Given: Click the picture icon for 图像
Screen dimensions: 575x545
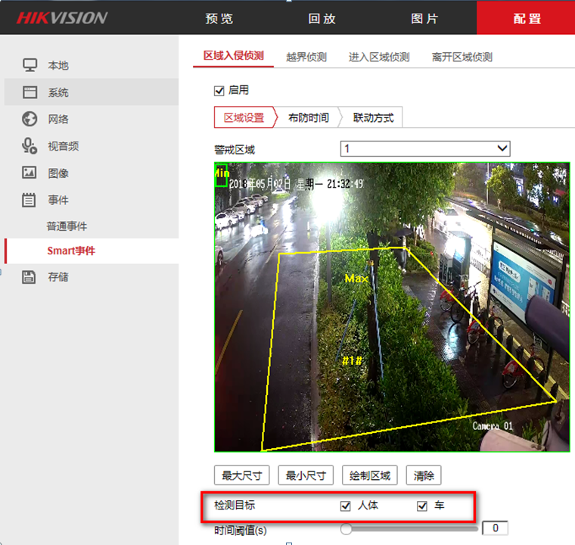Looking at the screenshot, I should coord(30,173).
